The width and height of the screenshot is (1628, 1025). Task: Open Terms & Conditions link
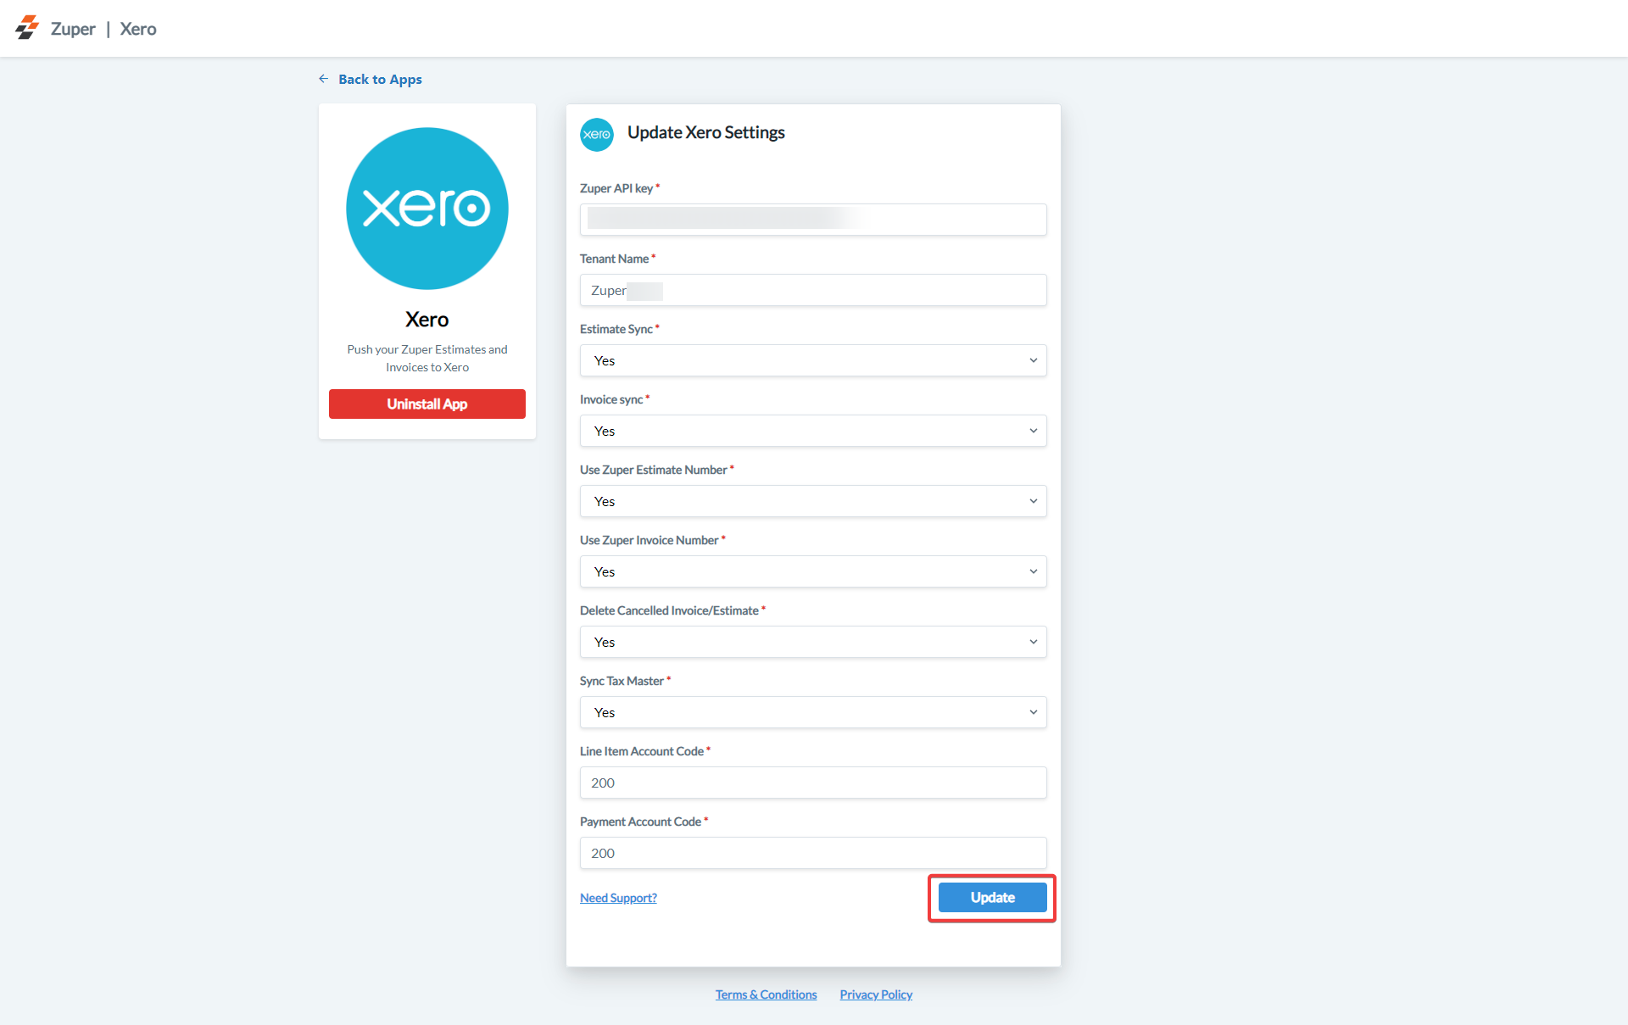coord(766,994)
